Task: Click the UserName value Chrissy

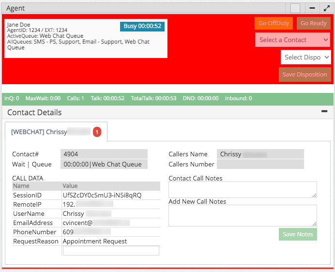Action: click(x=87, y=213)
